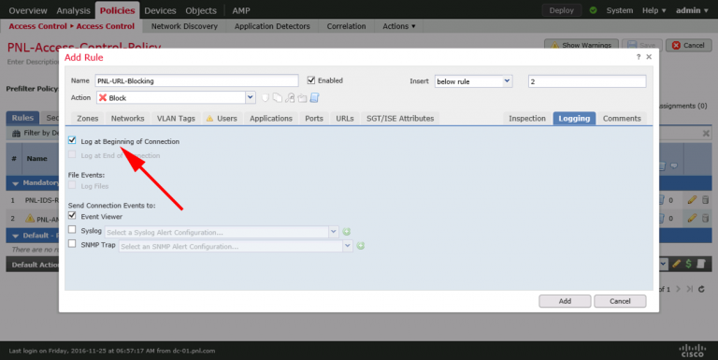Screen dimensions: 718x360
Task: Click the YouTube EDU folder icon beside Action
Action: (x=302, y=97)
